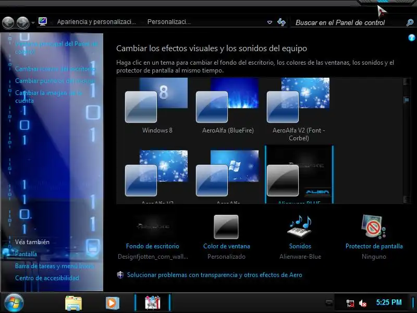Open Cambiar la imagen de la cuenta
417x313 pixels.
coord(48,97)
